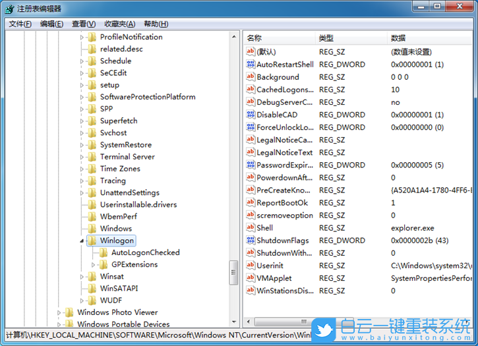Click the SystemPropertiesPerfor data value
Screen dimensions: 478x346
[x=431, y=278]
